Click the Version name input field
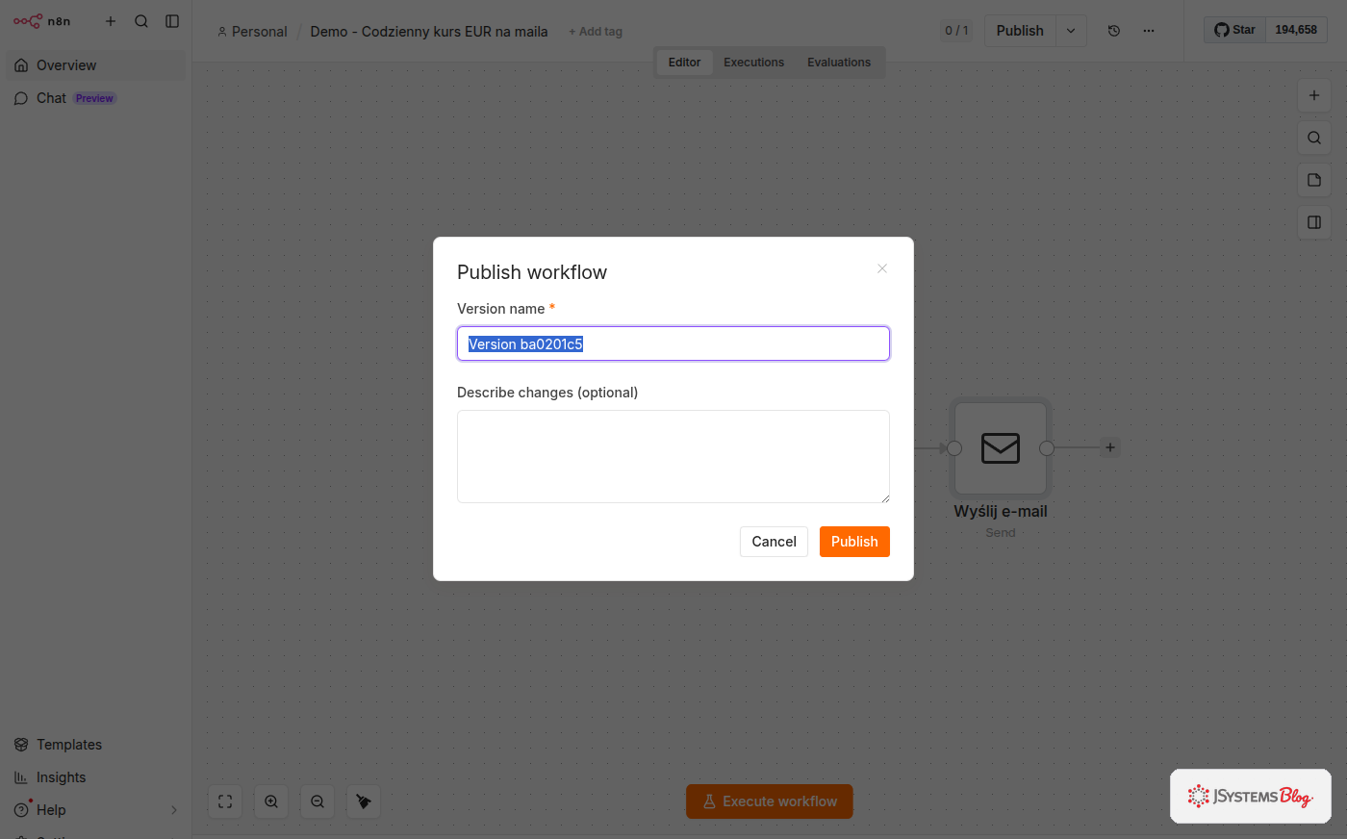Image resolution: width=1347 pixels, height=839 pixels. tap(673, 343)
